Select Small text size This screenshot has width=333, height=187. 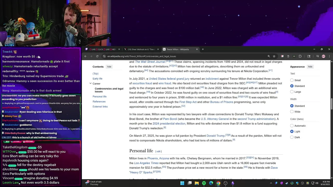[292, 80]
